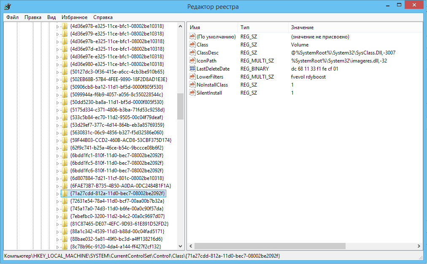Expand key {7ebefbc0-3200-11d2-b4c2-00a0c9697d07}

57,217
